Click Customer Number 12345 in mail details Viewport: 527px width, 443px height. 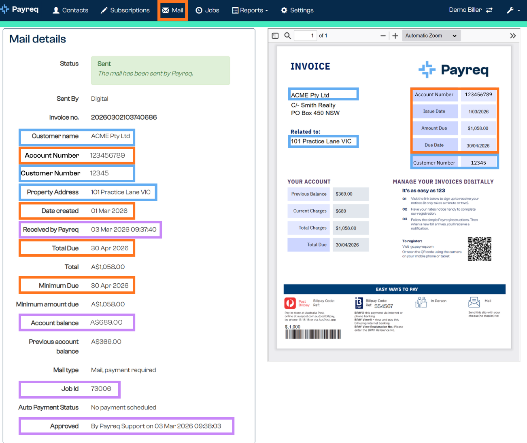(99, 173)
